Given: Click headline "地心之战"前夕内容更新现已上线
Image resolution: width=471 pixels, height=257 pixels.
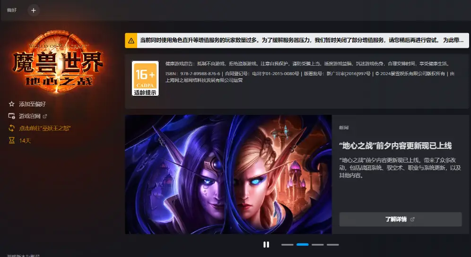Looking at the screenshot, I should (395, 146).
